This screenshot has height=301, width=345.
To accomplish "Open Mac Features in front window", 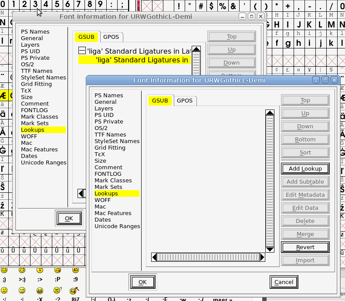I will coord(113,213).
